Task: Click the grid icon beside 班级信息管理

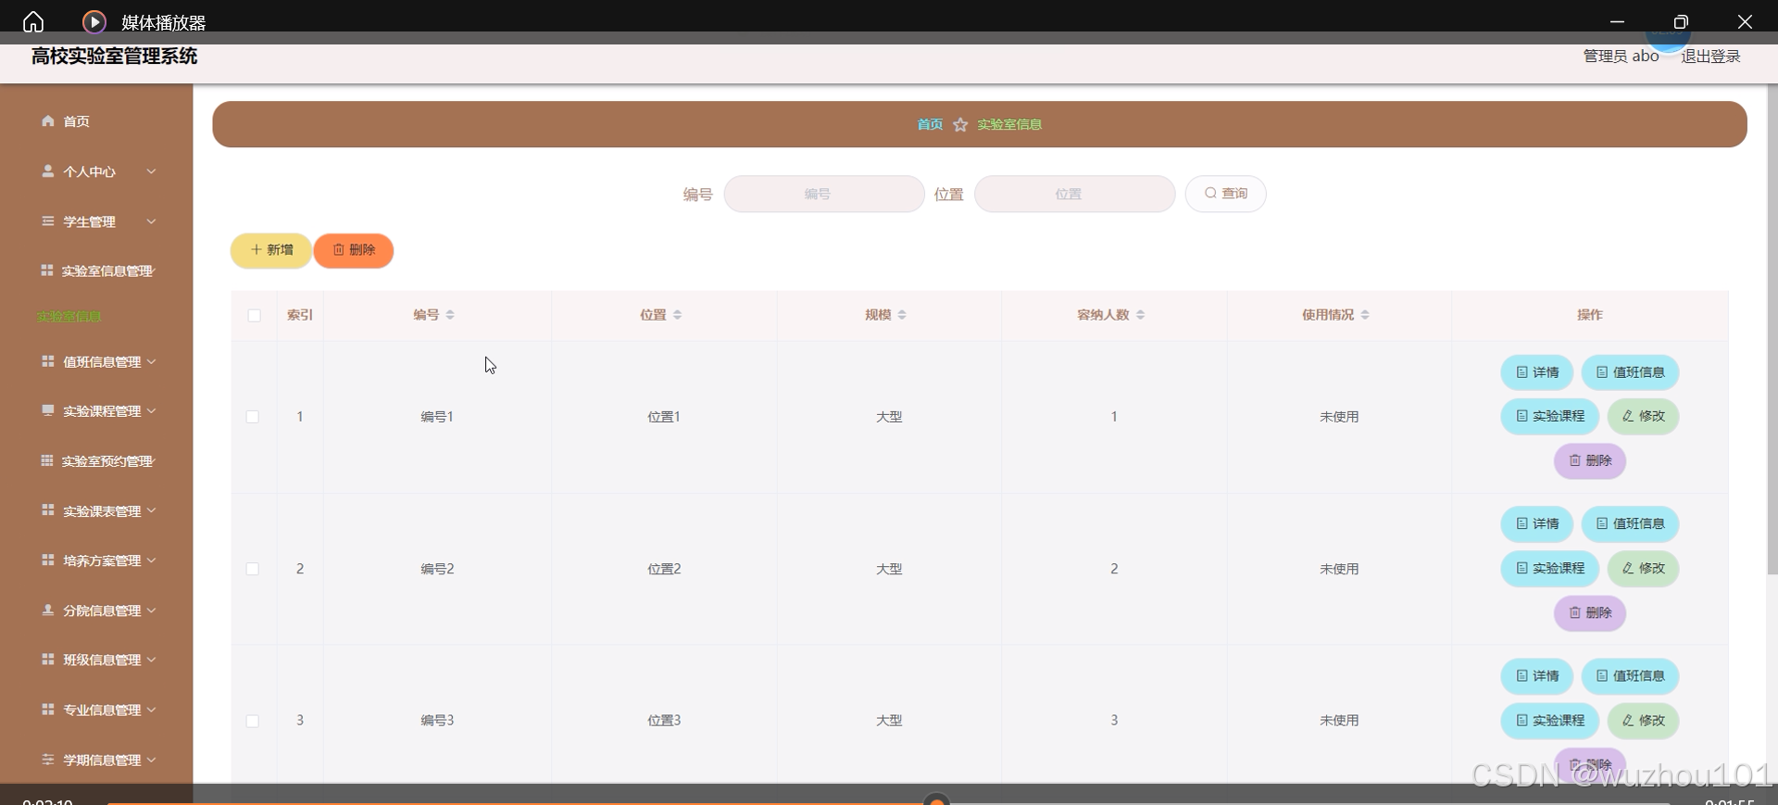Action: coord(48,659)
